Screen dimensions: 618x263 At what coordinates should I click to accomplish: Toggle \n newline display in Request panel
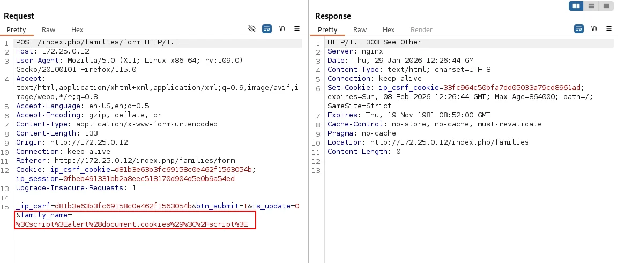tap(282, 29)
